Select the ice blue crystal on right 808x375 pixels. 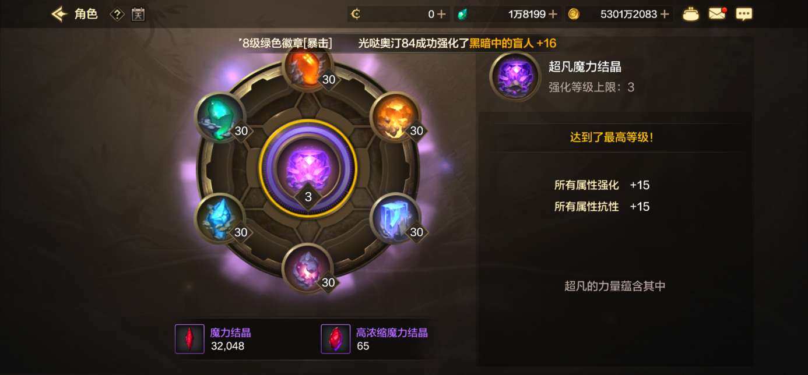click(395, 218)
